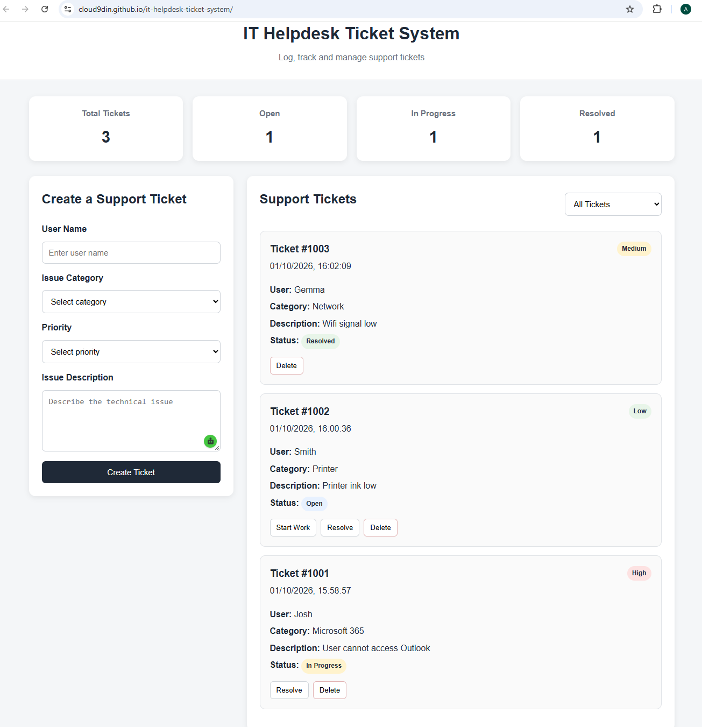Image resolution: width=702 pixels, height=727 pixels.
Task: Click the 'Create a Support Ticket' heading
Action: [114, 199]
